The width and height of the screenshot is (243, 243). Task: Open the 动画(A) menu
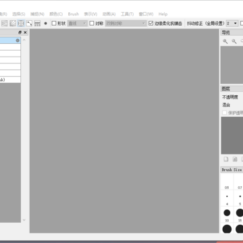[x=109, y=14]
